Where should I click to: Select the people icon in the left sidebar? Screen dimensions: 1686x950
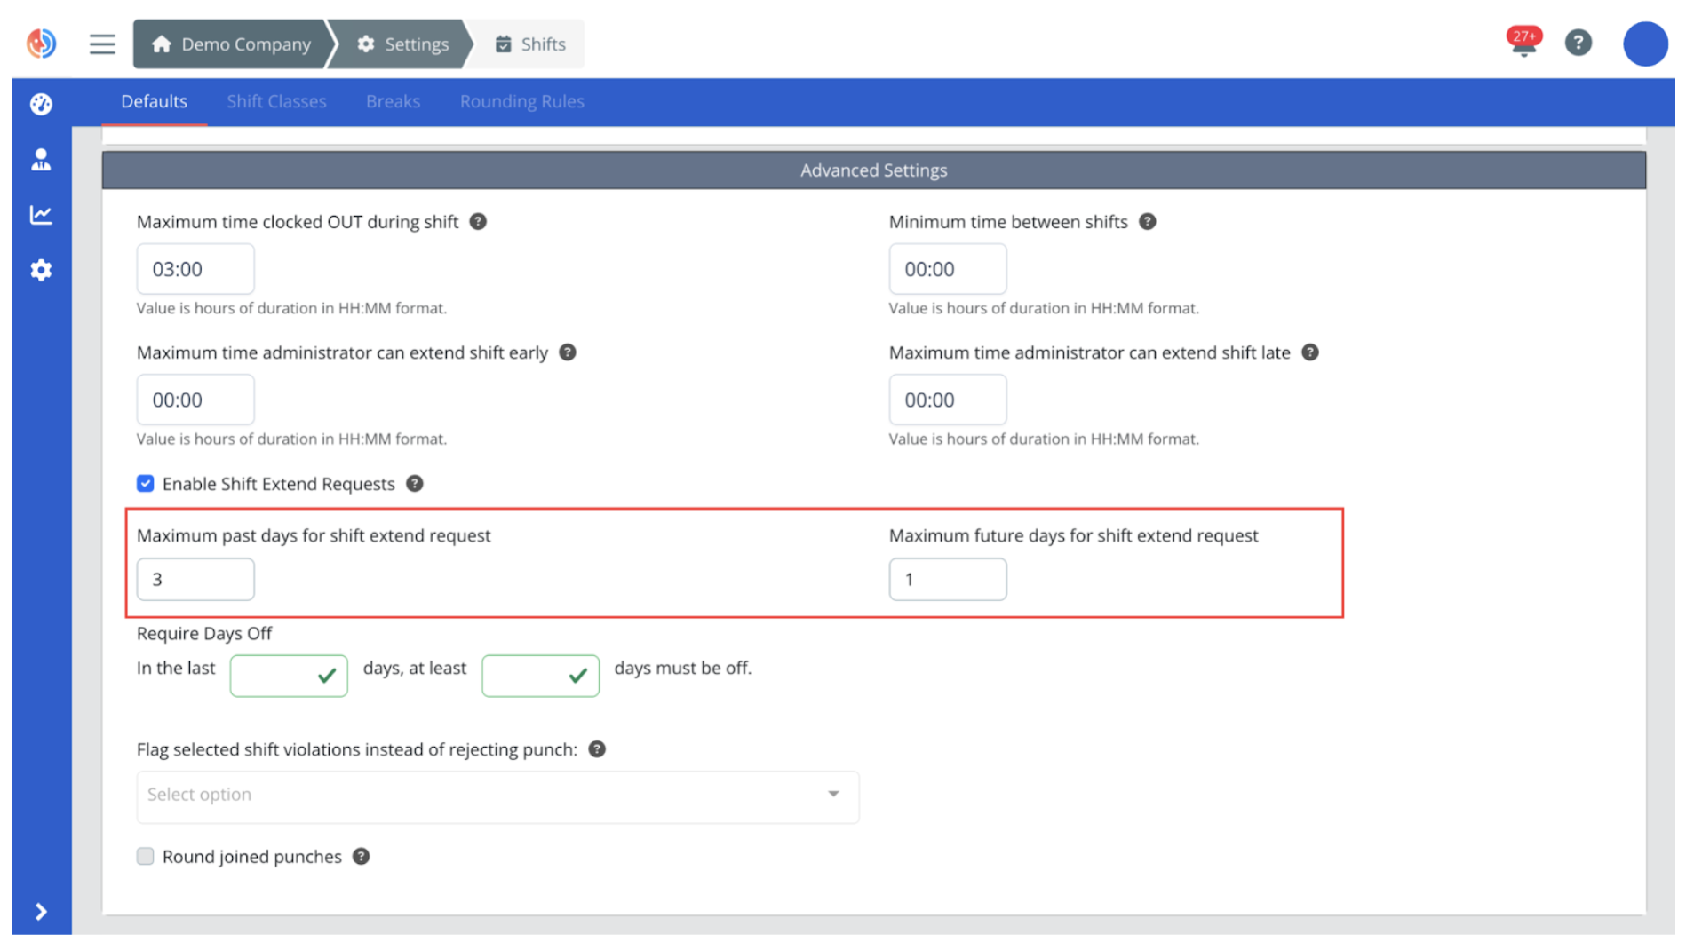(40, 159)
